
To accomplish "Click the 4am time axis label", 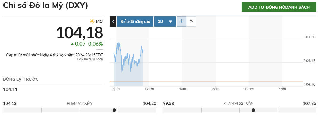I will coord(182,89).
